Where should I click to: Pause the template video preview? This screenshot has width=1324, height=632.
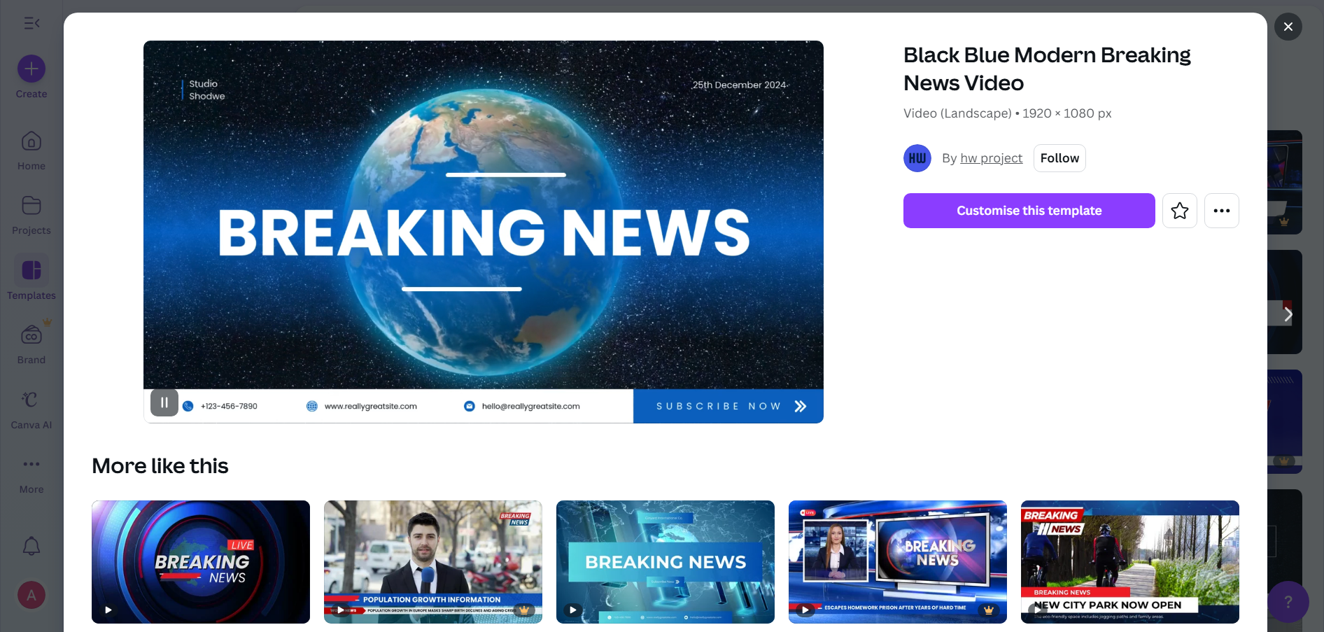tap(164, 402)
